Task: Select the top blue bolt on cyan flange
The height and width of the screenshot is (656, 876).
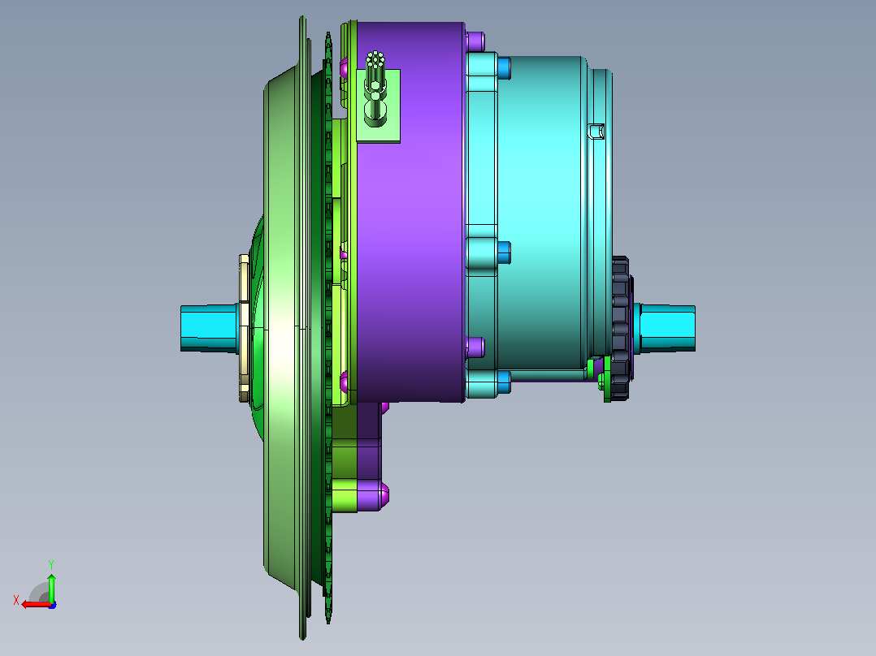Action: coord(504,68)
